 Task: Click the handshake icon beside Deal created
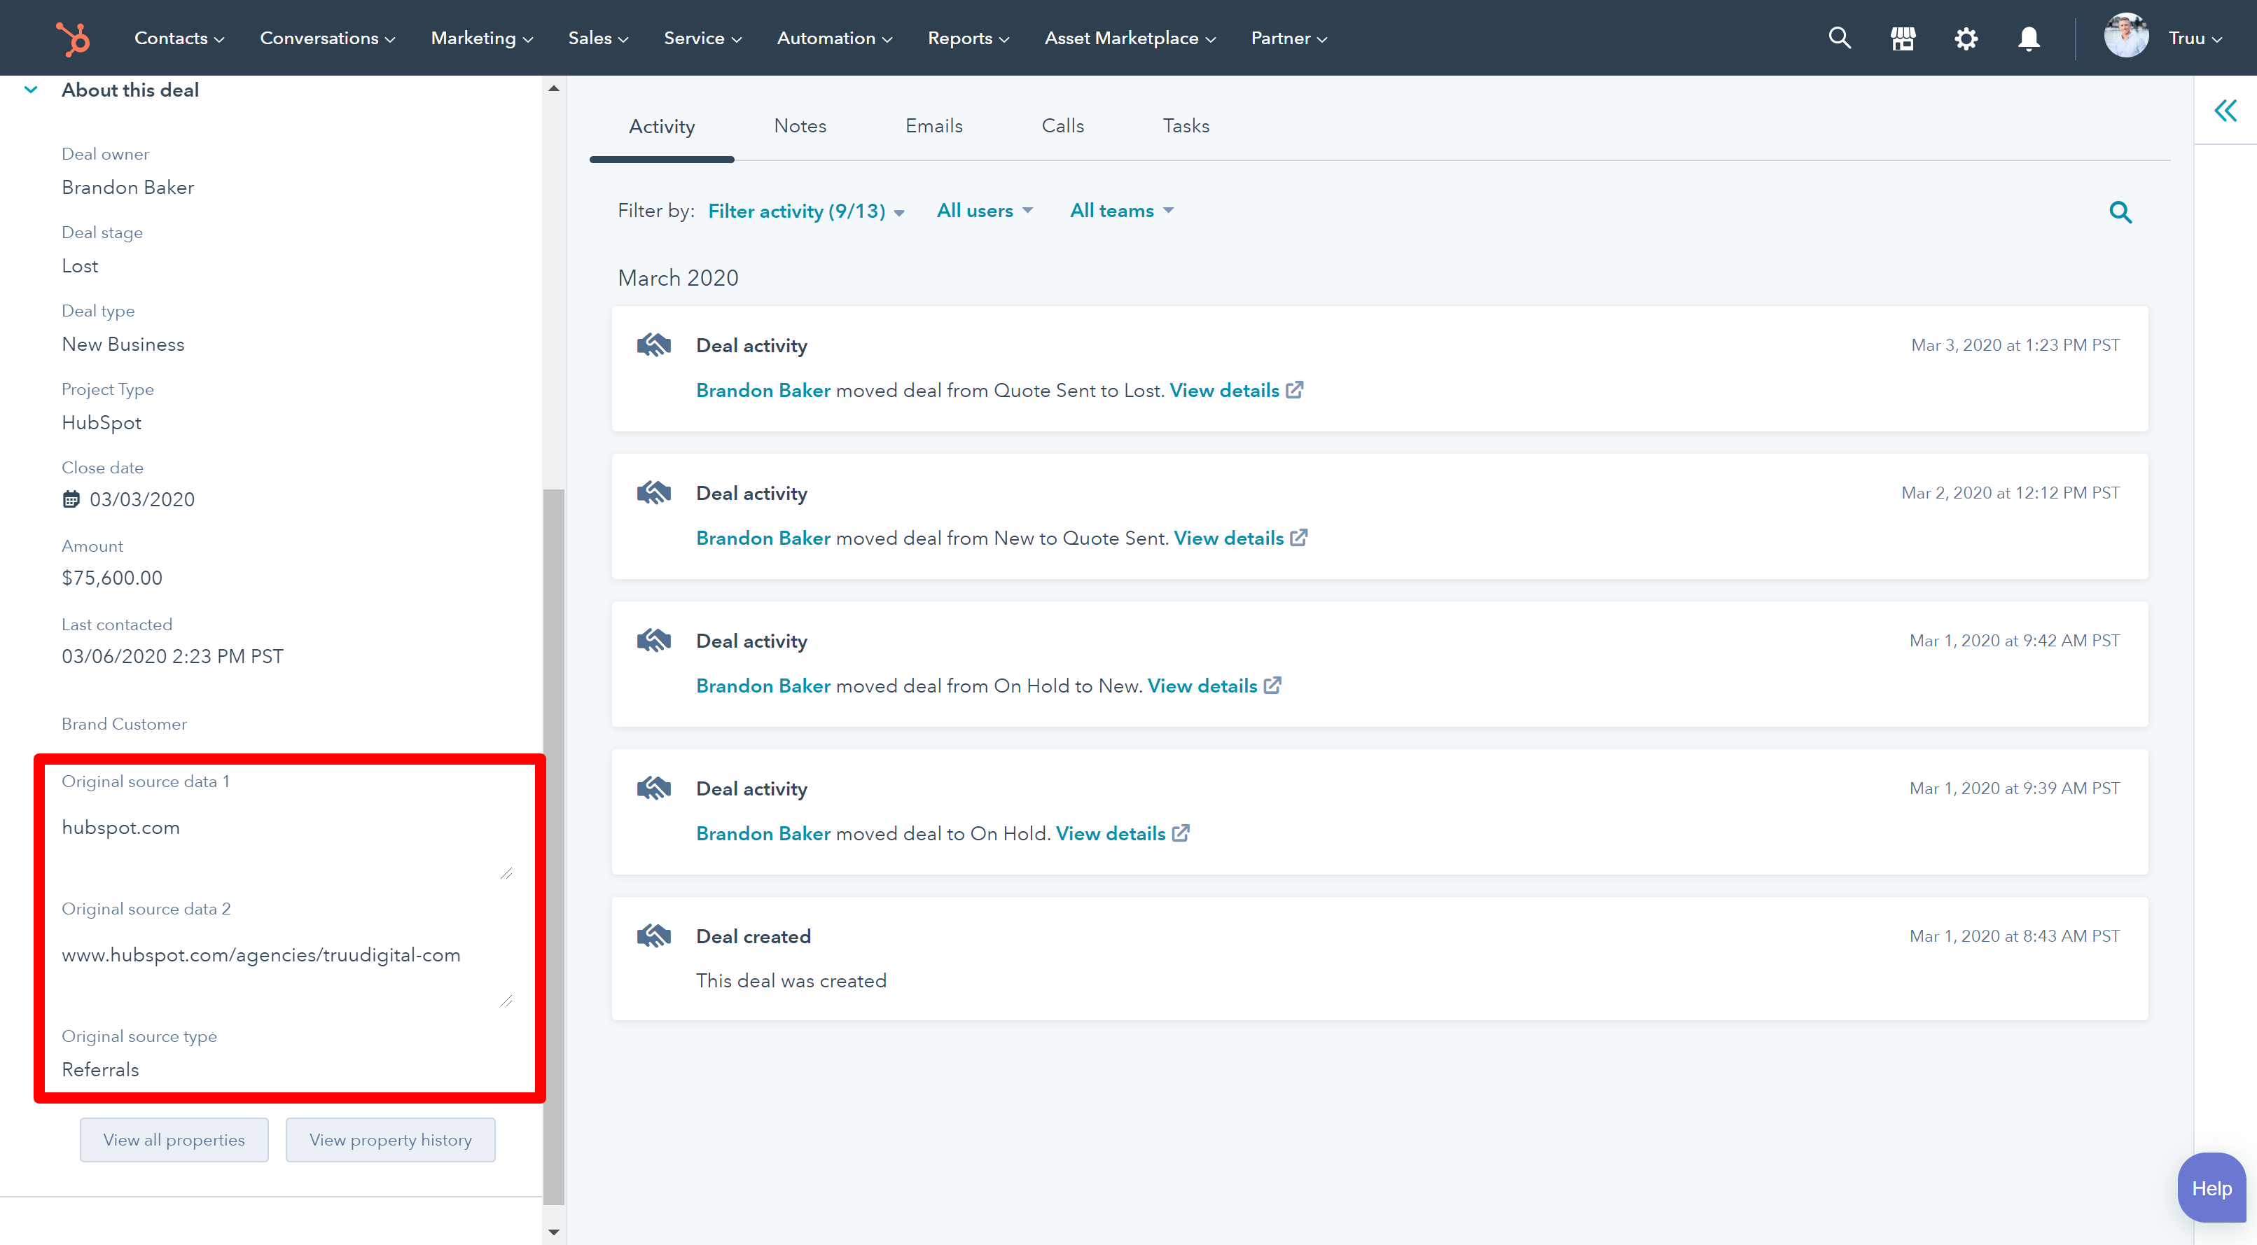pos(653,937)
